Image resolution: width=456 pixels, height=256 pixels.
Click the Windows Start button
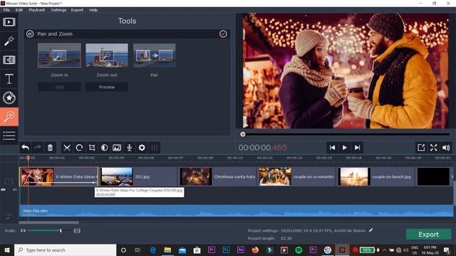pyautogui.click(x=7, y=250)
